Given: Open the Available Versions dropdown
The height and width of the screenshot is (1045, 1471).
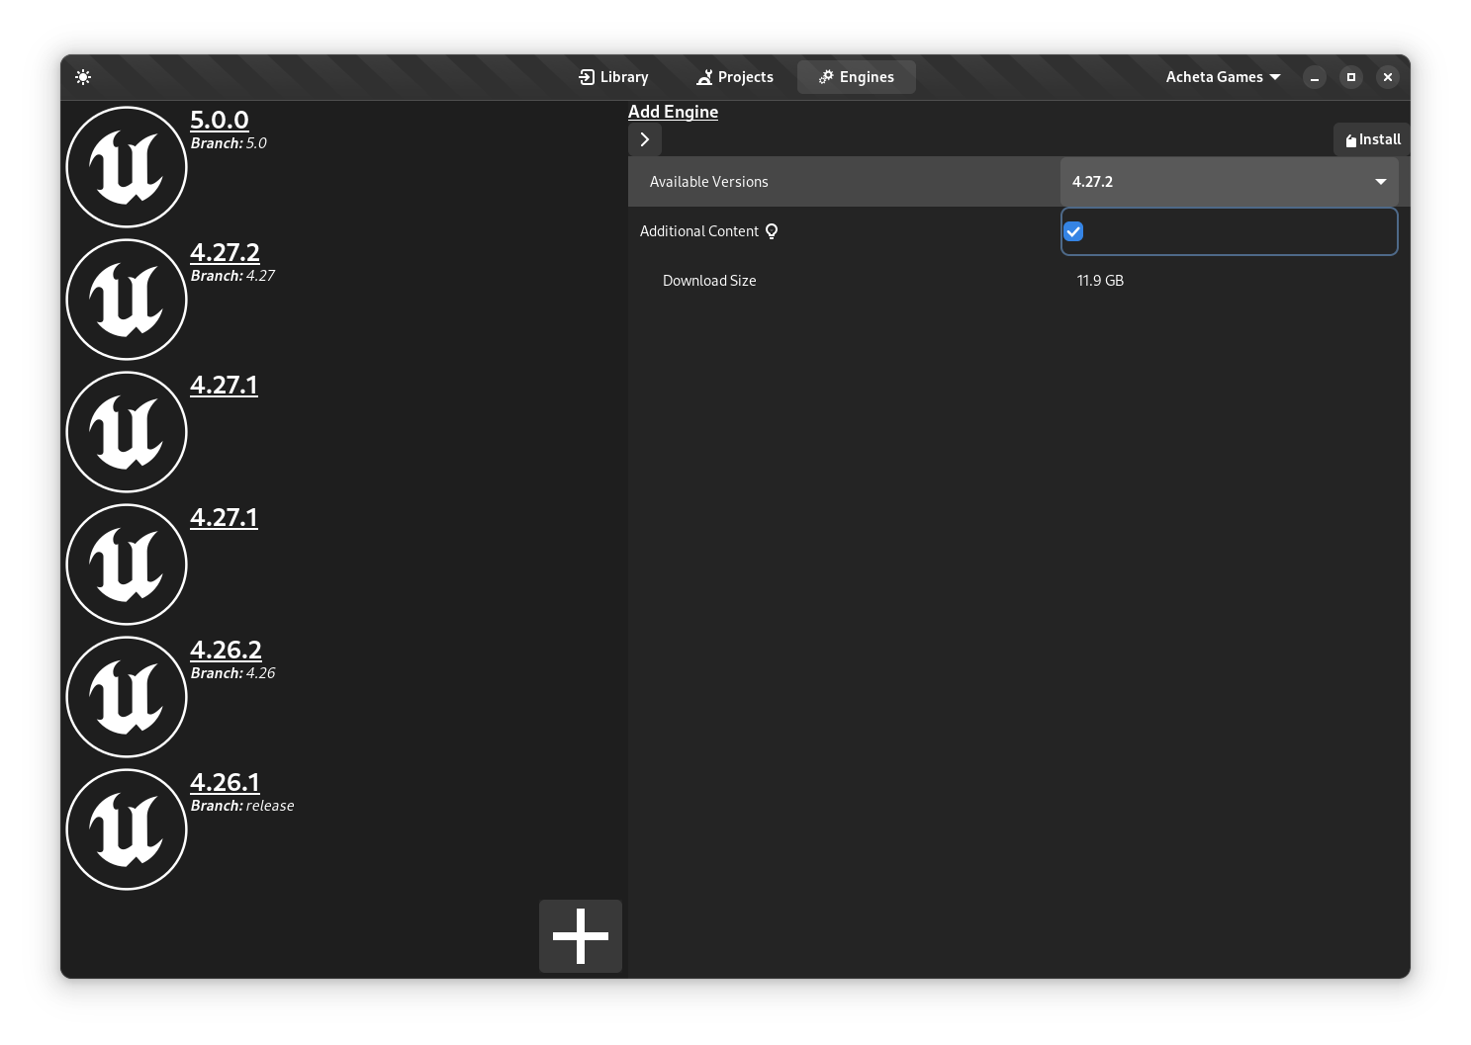Looking at the screenshot, I should pyautogui.click(x=1230, y=182).
